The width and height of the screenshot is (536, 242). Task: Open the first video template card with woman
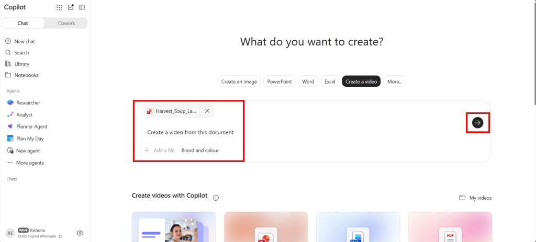[x=174, y=227]
